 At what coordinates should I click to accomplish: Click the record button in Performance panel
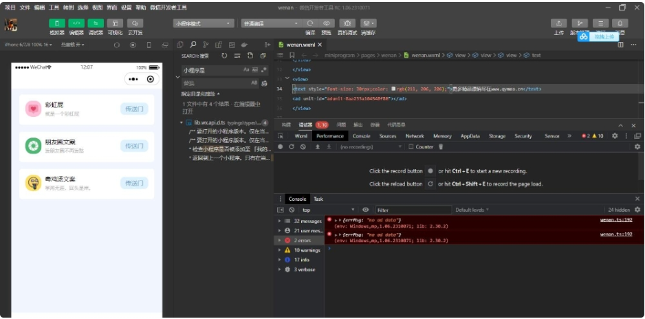tap(281, 146)
